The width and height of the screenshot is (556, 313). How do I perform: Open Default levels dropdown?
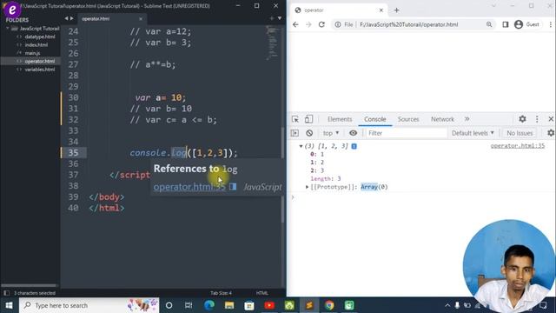pos(473,133)
